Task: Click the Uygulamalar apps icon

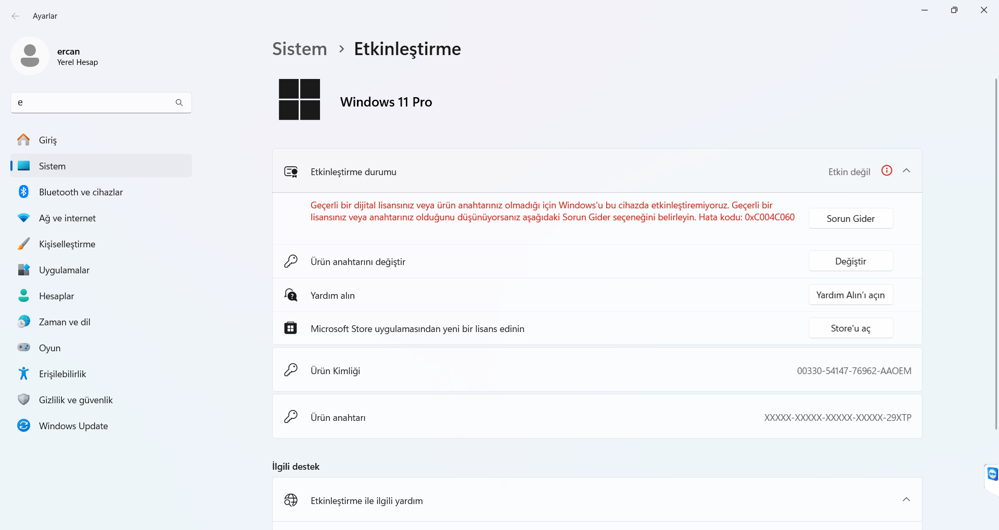Action: [x=23, y=270]
